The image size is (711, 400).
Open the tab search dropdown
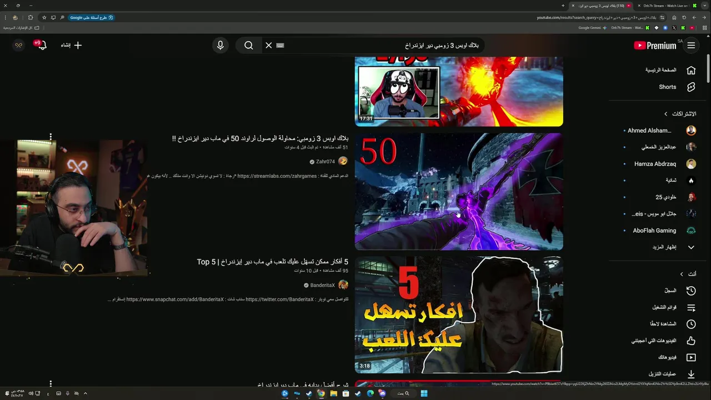(x=704, y=6)
